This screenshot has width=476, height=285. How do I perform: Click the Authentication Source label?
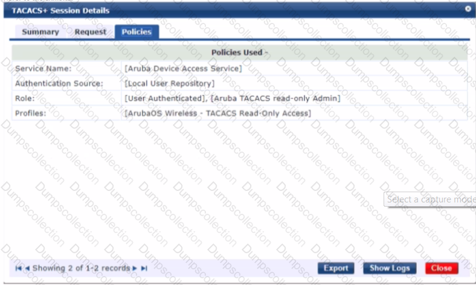[59, 83]
